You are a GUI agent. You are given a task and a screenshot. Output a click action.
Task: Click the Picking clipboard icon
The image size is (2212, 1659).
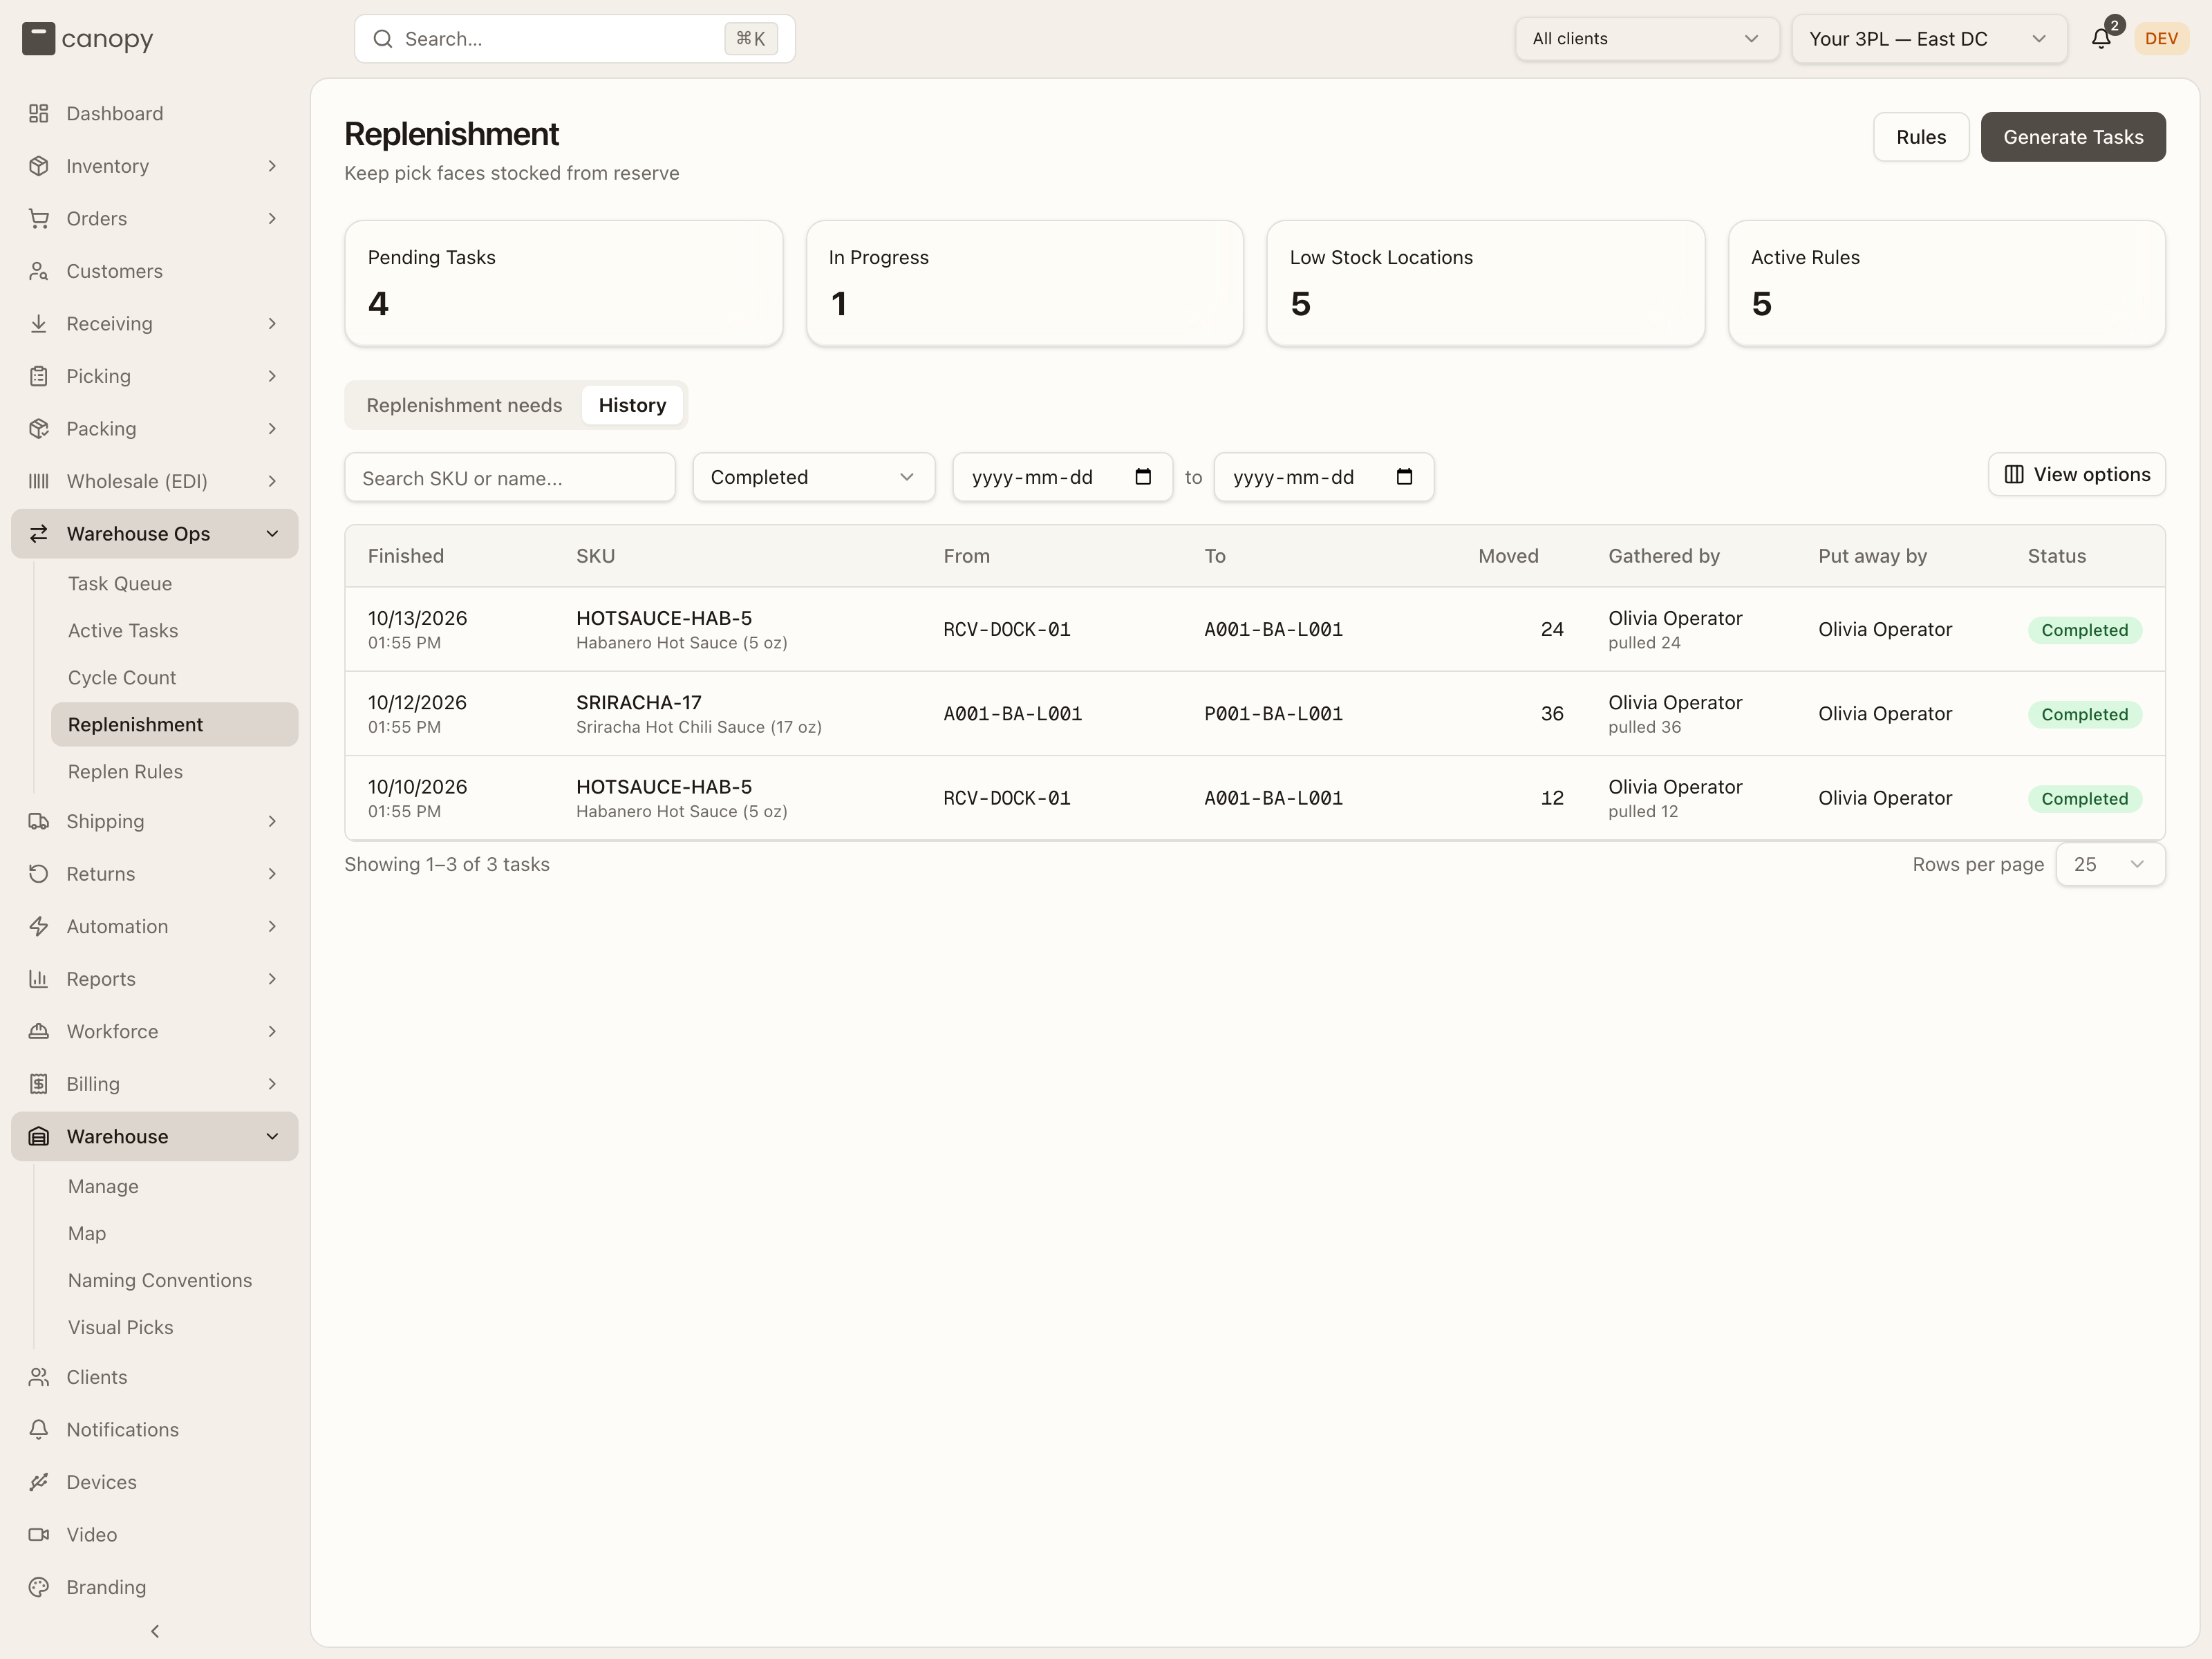[39, 376]
